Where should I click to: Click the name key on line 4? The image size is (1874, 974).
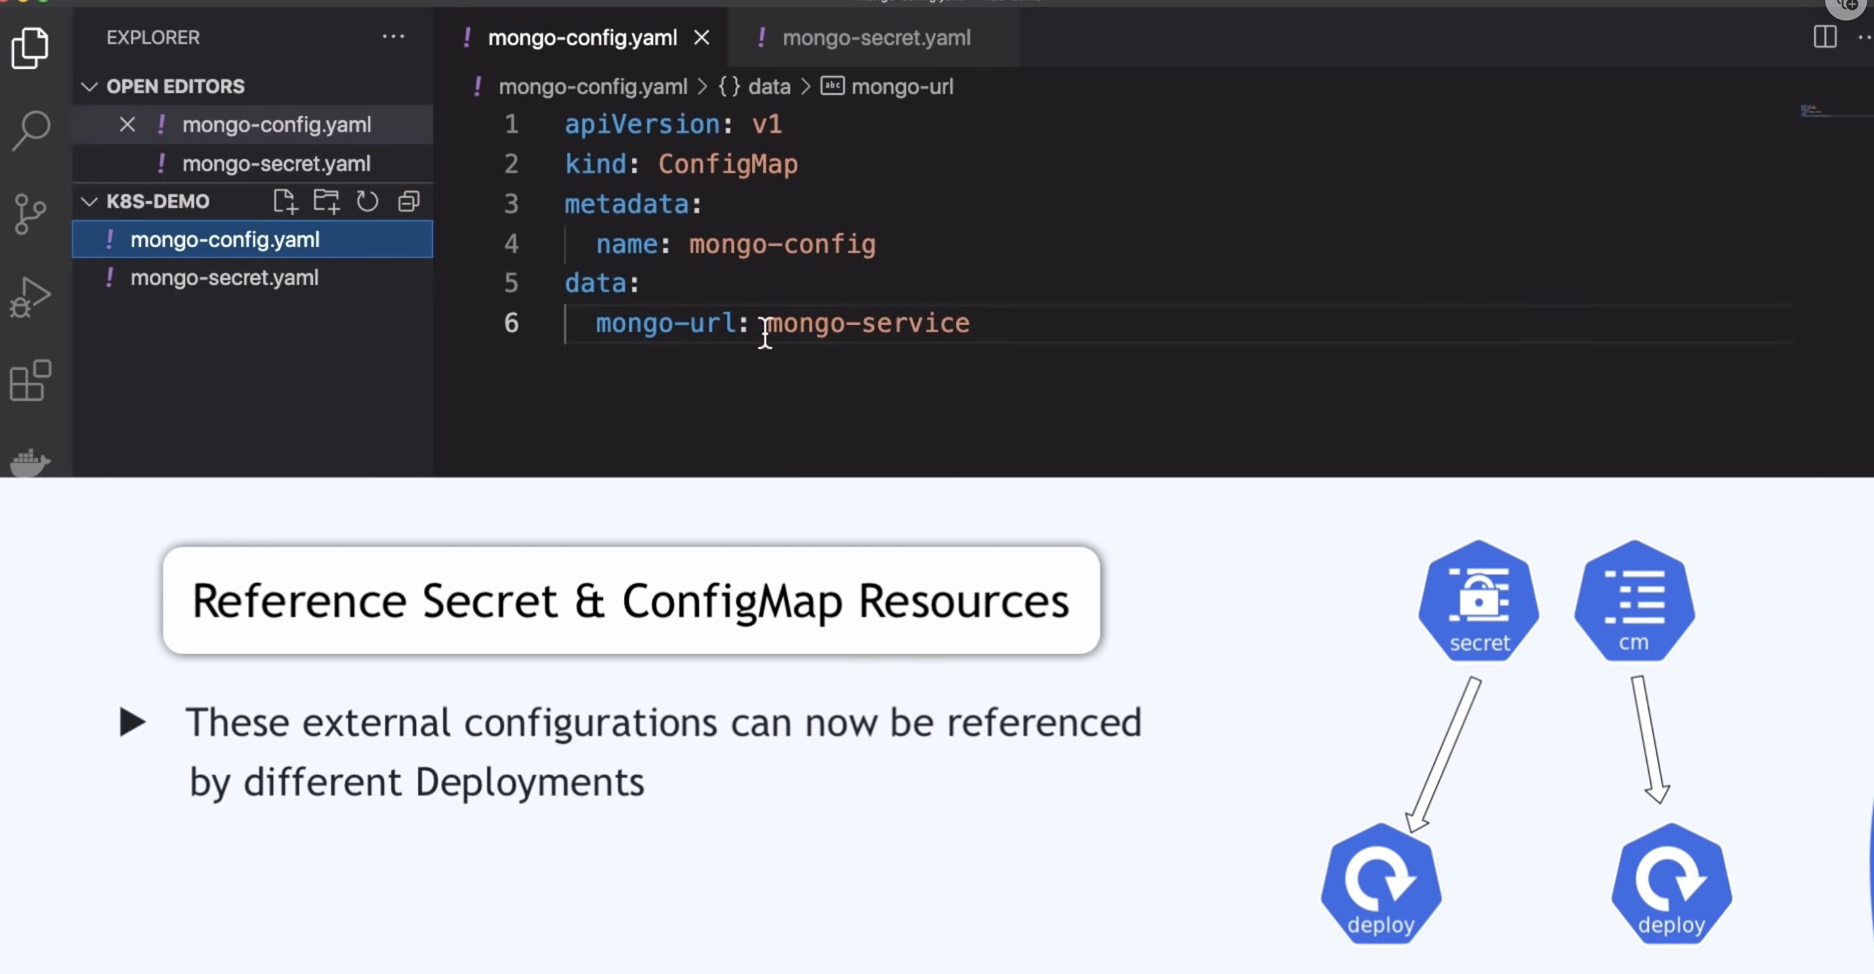pyautogui.click(x=627, y=245)
